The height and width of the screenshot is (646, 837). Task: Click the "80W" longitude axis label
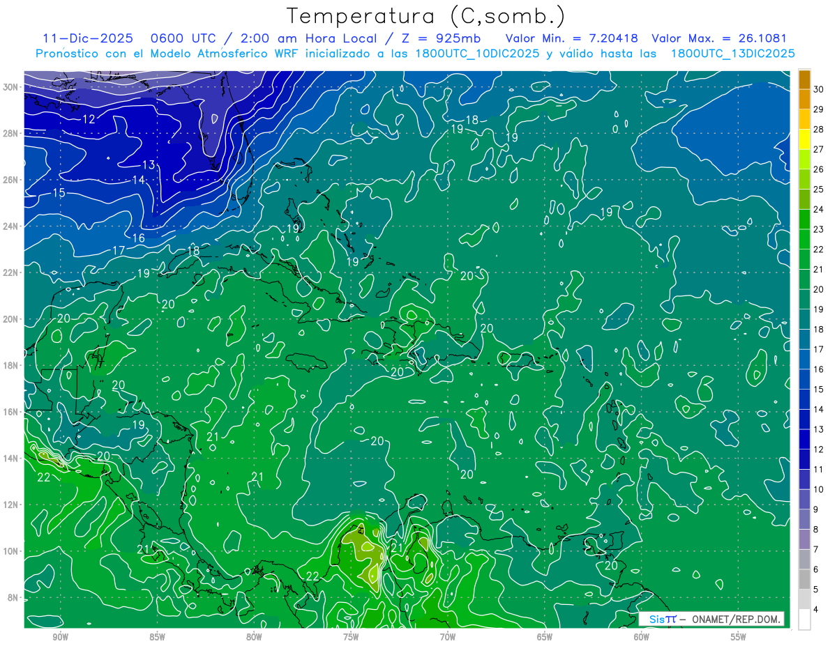click(254, 638)
